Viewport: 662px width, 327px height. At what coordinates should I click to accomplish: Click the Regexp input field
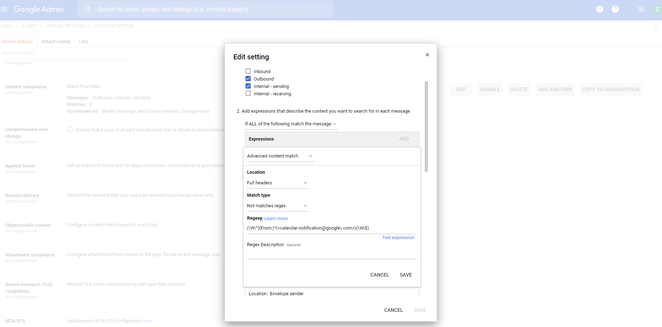pos(332,228)
